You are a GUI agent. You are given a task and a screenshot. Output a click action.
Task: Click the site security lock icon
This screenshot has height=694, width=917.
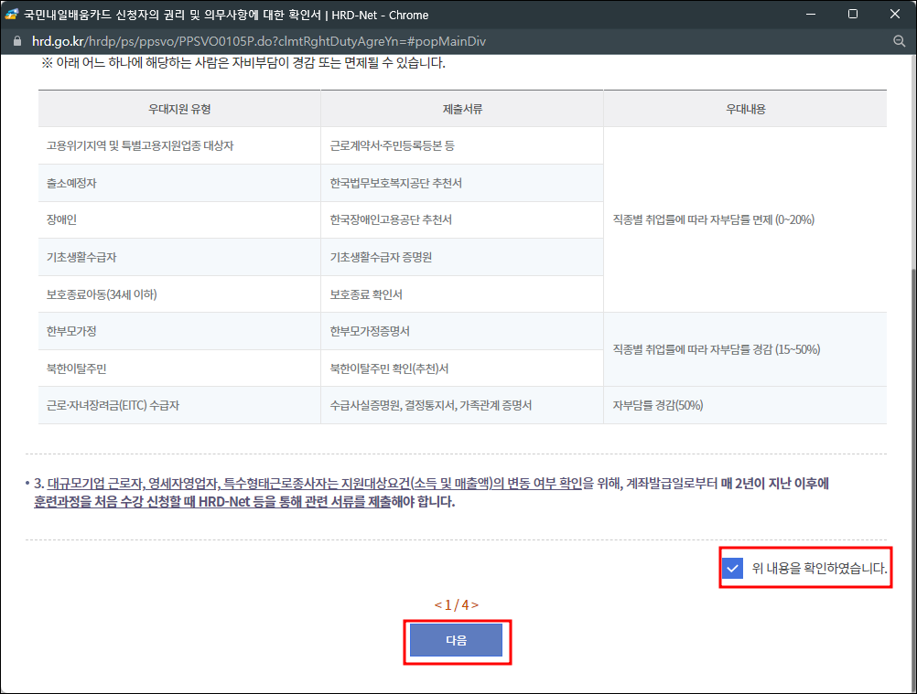click(17, 41)
